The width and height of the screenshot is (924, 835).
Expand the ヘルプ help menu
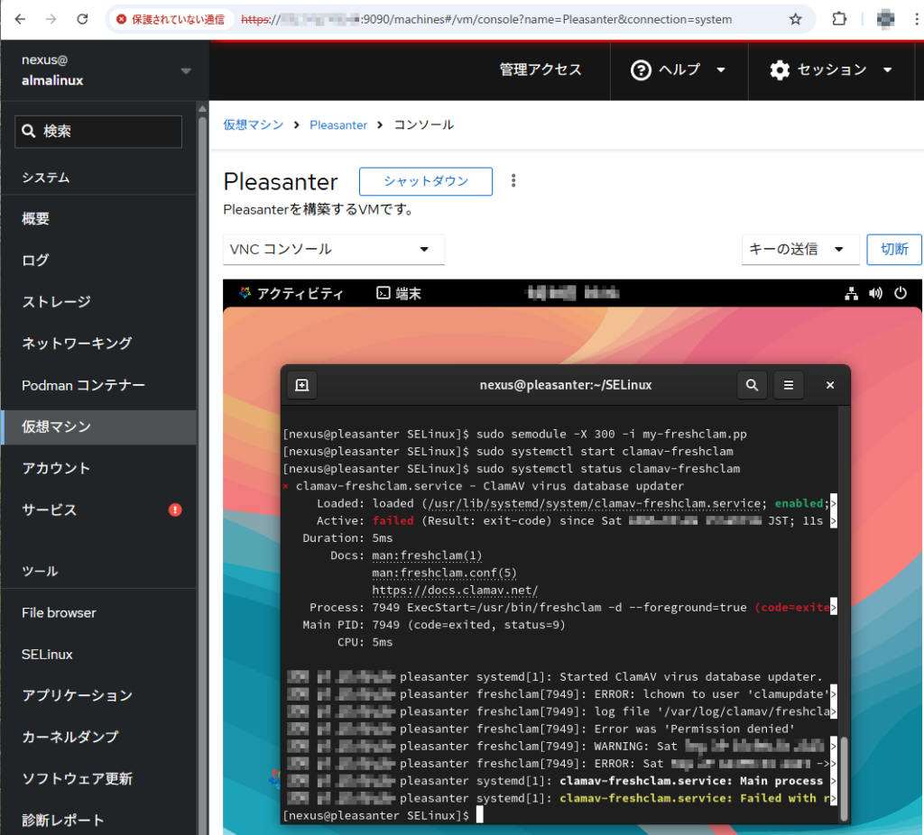tap(679, 70)
